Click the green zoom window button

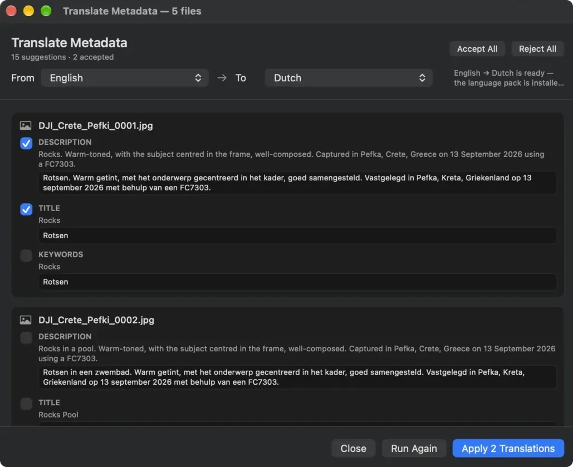tap(46, 11)
